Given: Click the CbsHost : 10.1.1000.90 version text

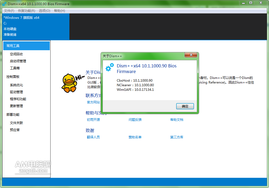Looking at the screenshot, I should (134, 81).
